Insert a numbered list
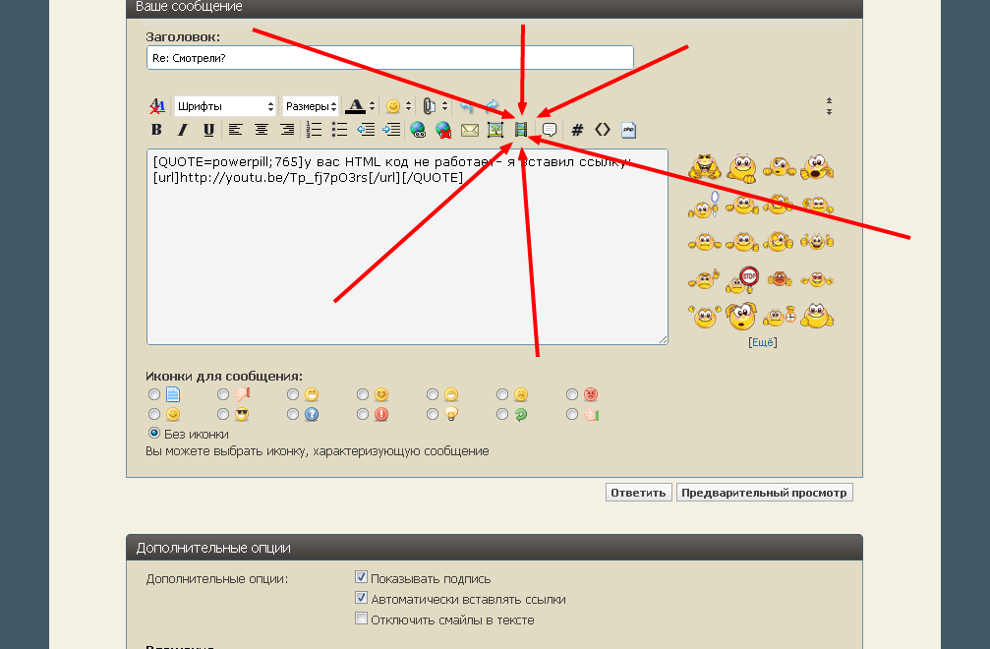Viewport: 990px width, 649px height. click(x=315, y=130)
